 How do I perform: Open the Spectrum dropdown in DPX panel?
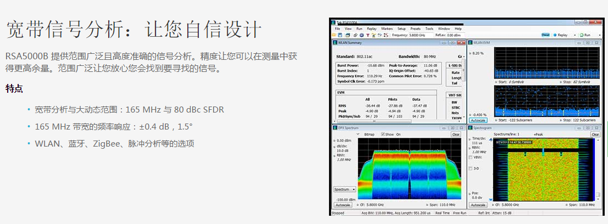[x=344, y=189]
